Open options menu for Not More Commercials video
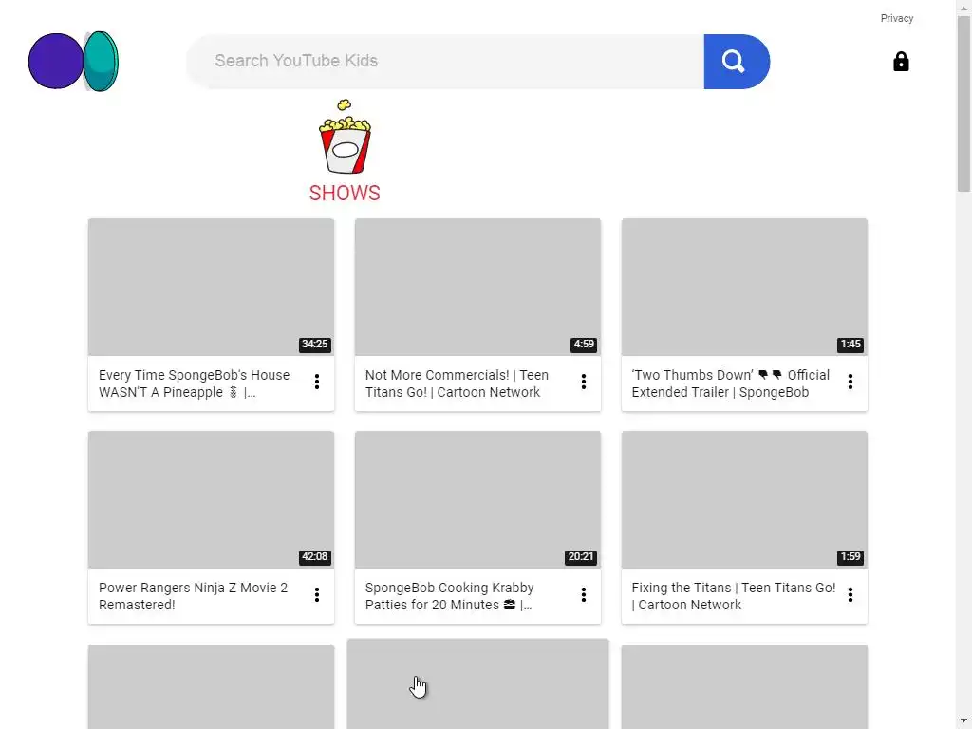This screenshot has height=729, width=972. tap(584, 382)
